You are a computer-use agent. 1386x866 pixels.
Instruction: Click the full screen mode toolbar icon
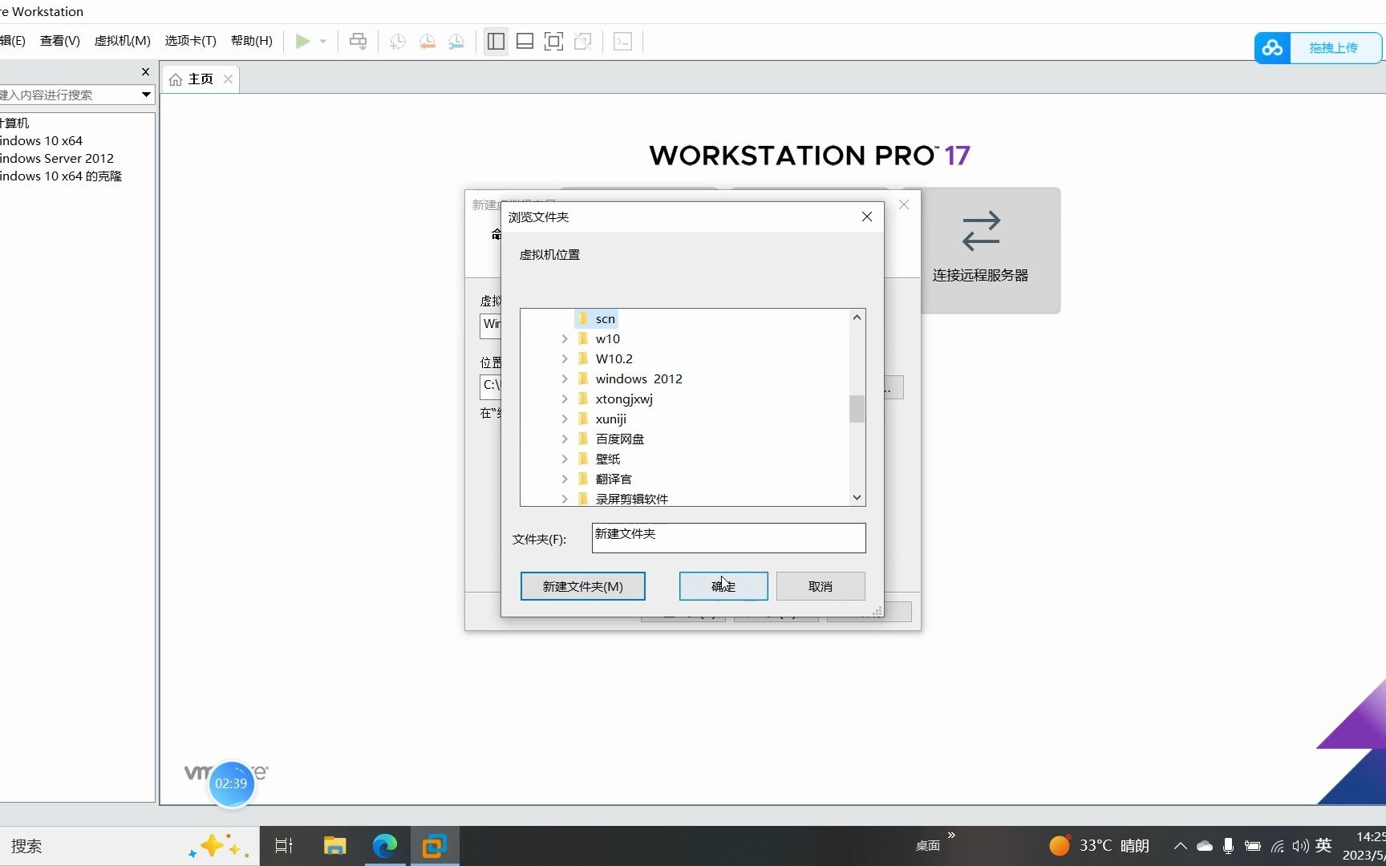click(553, 42)
